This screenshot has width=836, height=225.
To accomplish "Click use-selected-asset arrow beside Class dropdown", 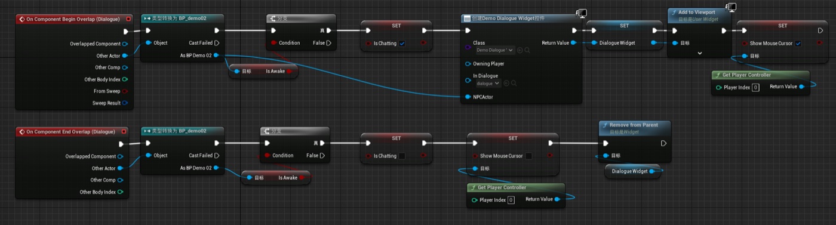I will (520, 50).
